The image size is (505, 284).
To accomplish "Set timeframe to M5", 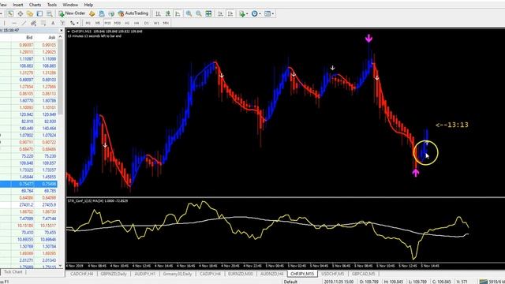I will click(98, 23).
